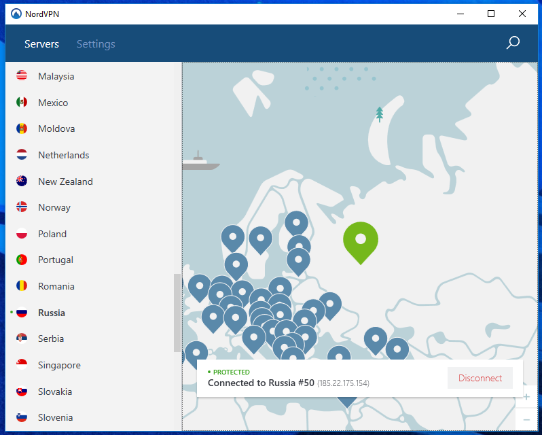Click the Malaysia flag icon
This screenshot has width=542, height=435.
[x=22, y=75]
